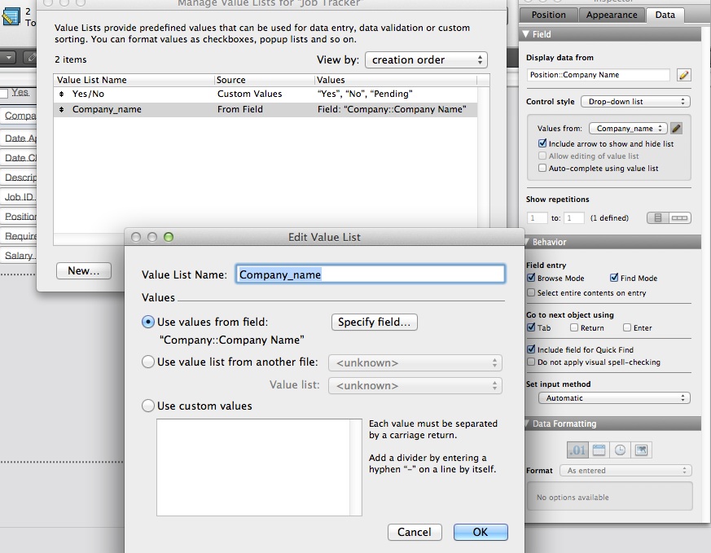Screen dimensions: 711x553
Task: Select the number data formatting icon
Action: click(577, 450)
